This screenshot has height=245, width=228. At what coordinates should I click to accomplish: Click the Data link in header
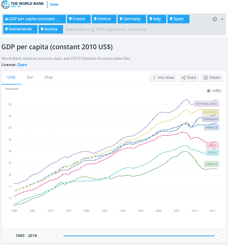[x=54, y=5]
